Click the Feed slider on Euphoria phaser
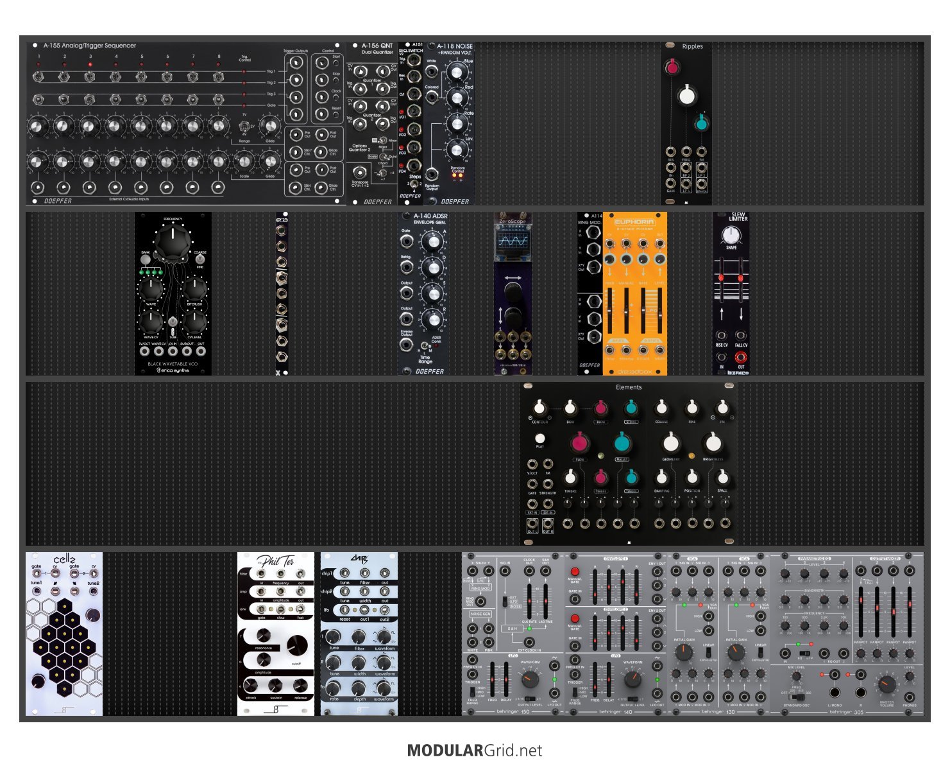 pos(610,311)
